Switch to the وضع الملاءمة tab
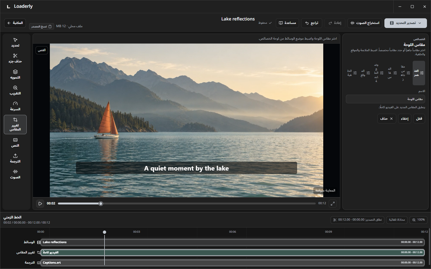This screenshot has width=431, height=269. coord(379,73)
